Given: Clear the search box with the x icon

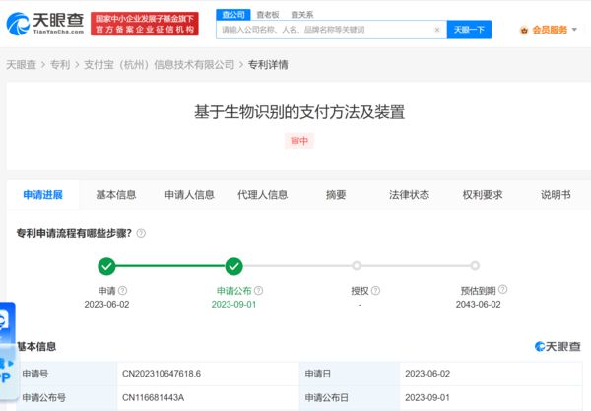Looking at the screenshot, I should [x=437, y=30].
